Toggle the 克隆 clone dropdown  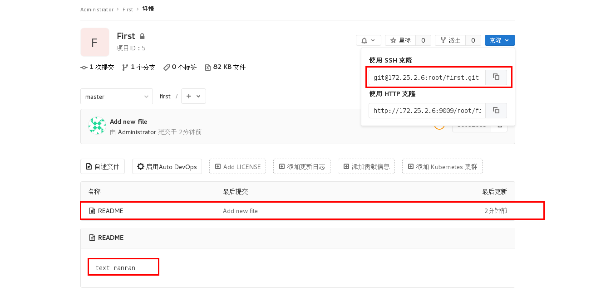click(x=500, y=40)
